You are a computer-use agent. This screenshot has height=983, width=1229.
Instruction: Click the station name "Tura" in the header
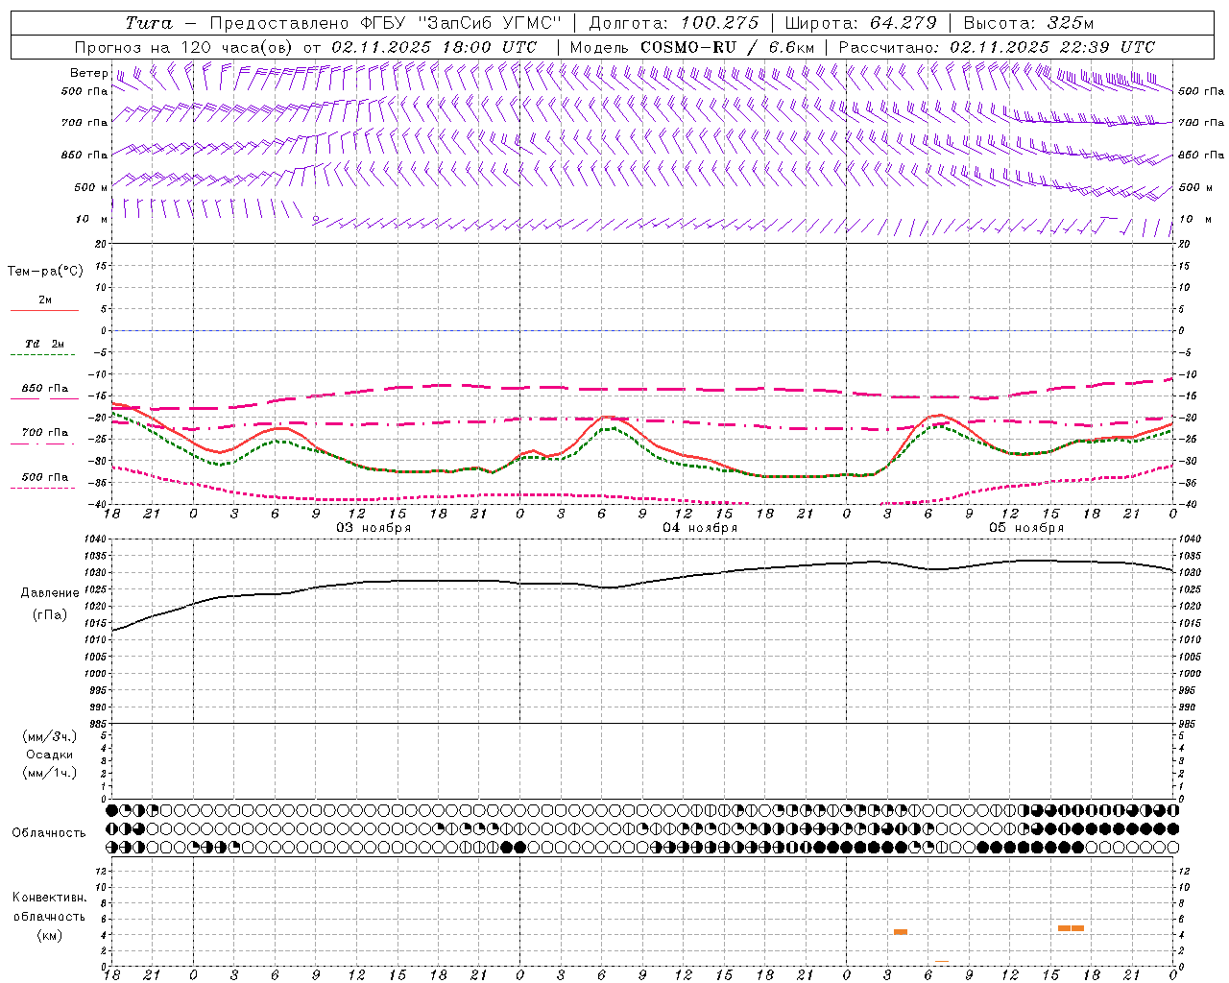(x=149, y=23)
